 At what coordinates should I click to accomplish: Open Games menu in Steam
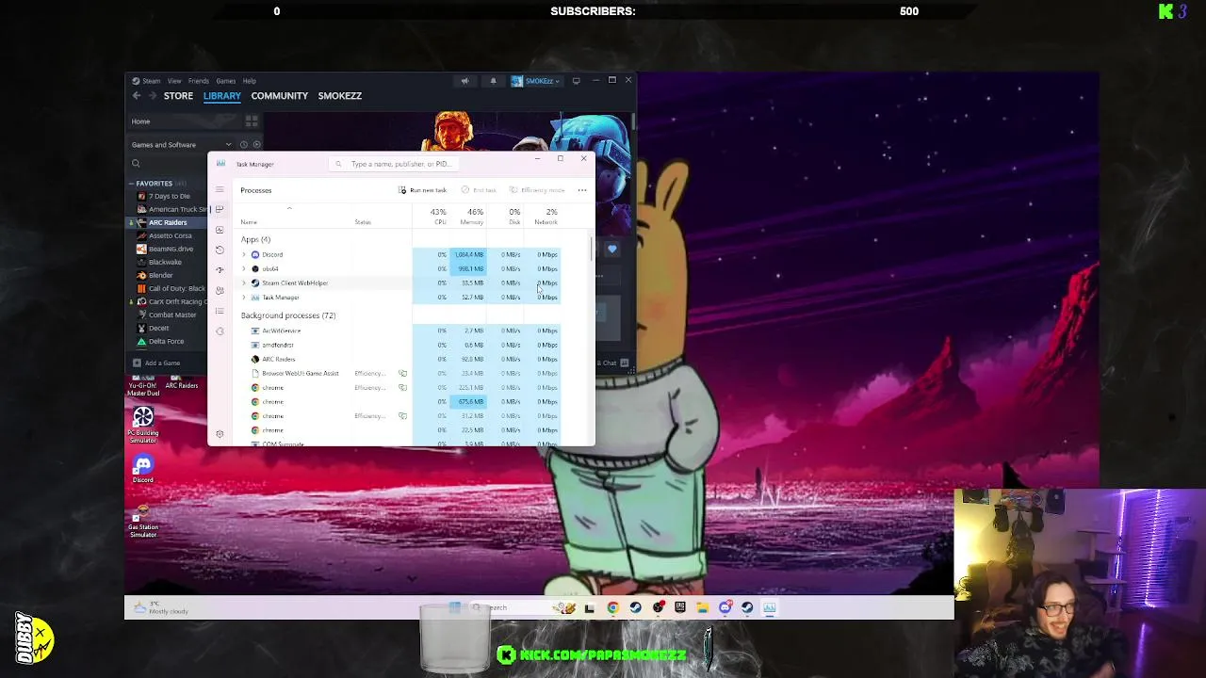(226, 81)
